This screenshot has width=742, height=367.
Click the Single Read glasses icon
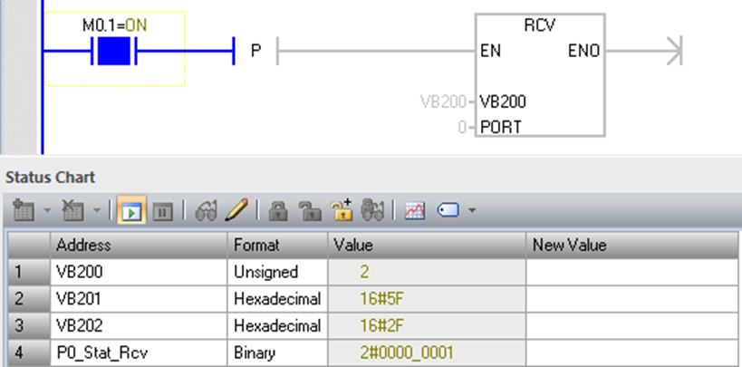coord(206,211)
